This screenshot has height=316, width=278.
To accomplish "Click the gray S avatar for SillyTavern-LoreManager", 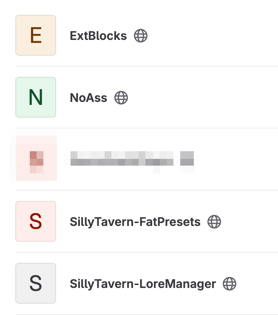I will click(x=36, y=283).
